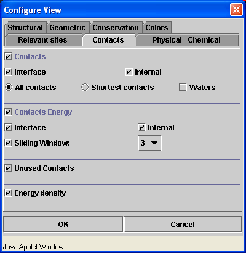Click the OK button
246x253 pixels.
click(x=63, y=224)
